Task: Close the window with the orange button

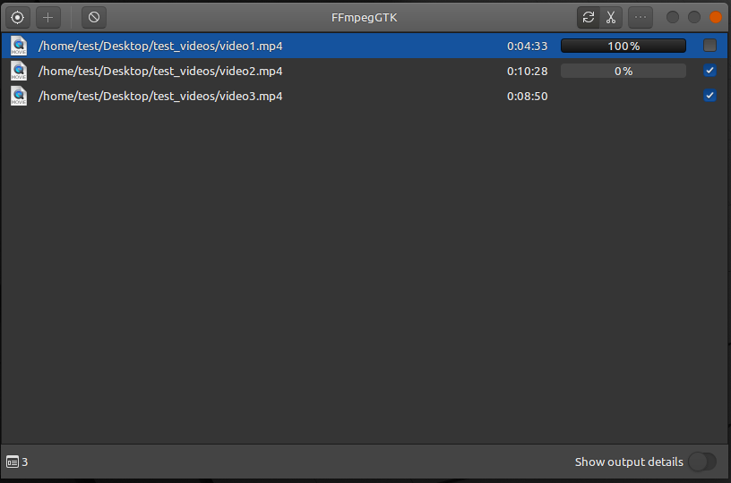Action: coord(716,17)
